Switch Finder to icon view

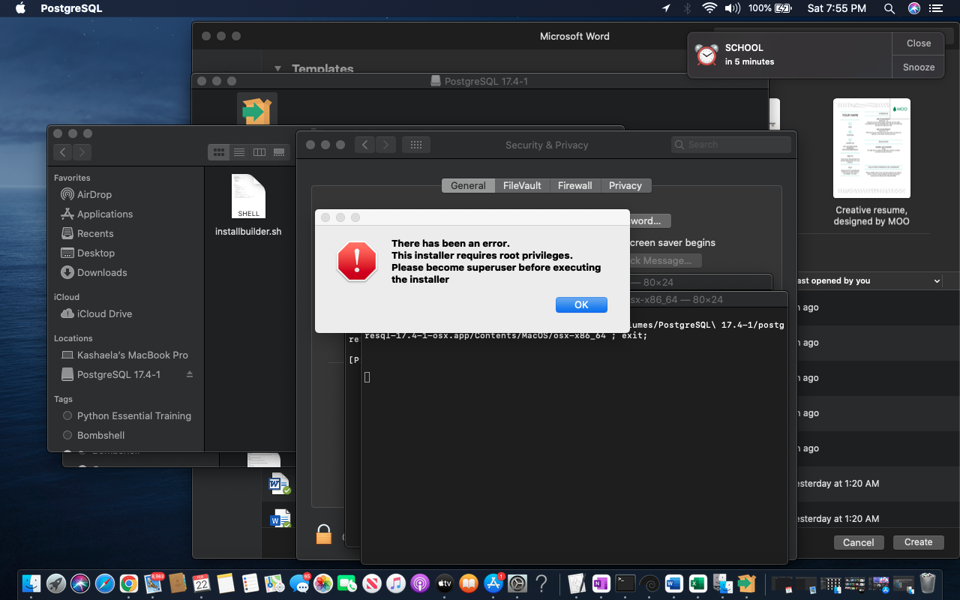[x=219, y=152]
